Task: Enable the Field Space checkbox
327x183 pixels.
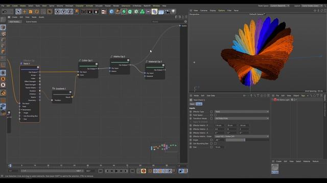Action: (216, 115)
